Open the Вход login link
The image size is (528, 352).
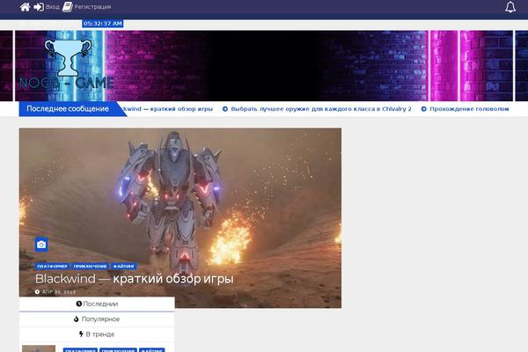pyautogui.click(x=52, y=7)
